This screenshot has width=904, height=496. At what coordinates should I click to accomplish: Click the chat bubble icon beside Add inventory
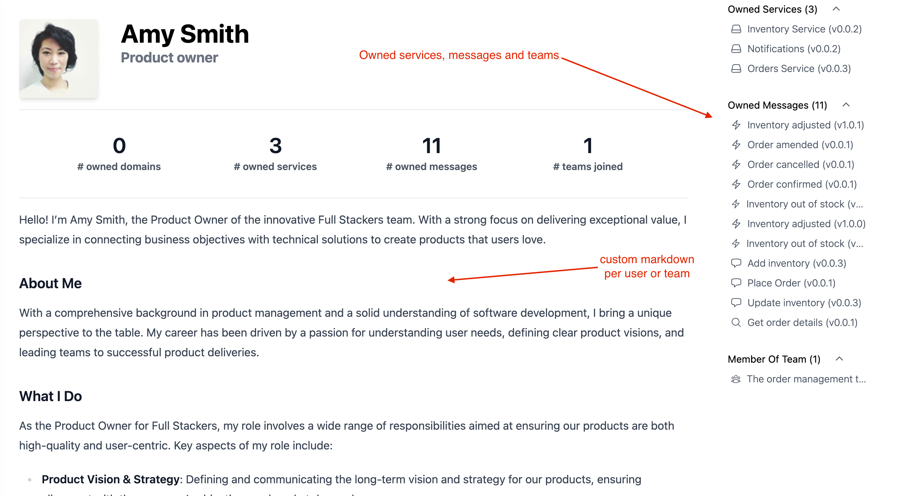(736, 263)
